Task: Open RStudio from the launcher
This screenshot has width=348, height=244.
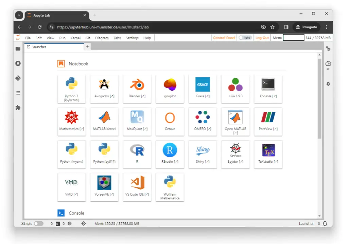Action: point(170,154)
